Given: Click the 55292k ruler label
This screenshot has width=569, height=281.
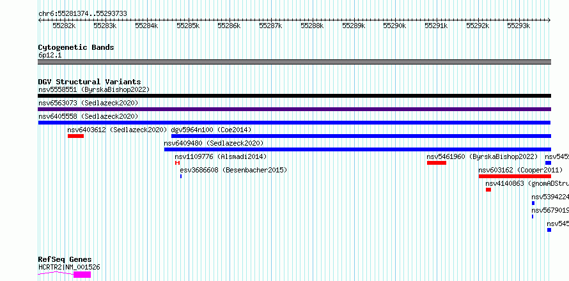Looking at the screenshot, I should point(478,26).
